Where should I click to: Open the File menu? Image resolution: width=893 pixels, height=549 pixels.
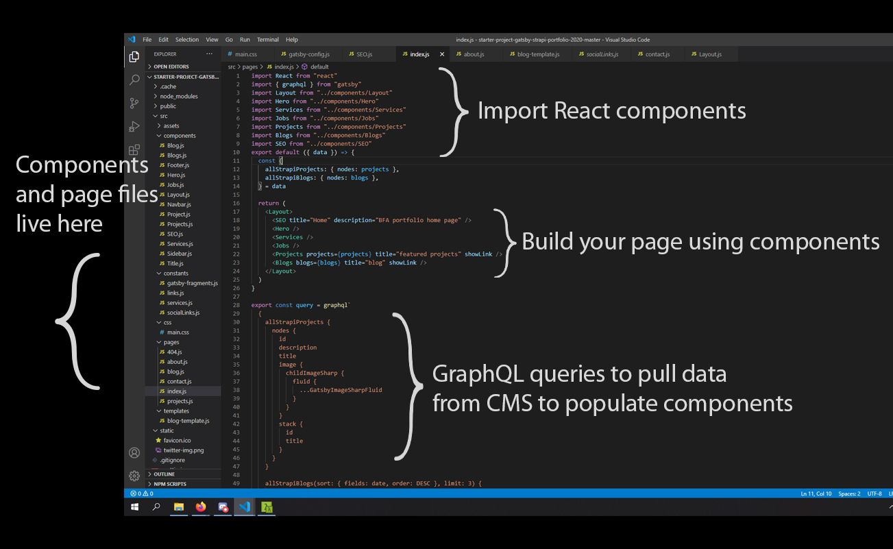pos(147,40)
